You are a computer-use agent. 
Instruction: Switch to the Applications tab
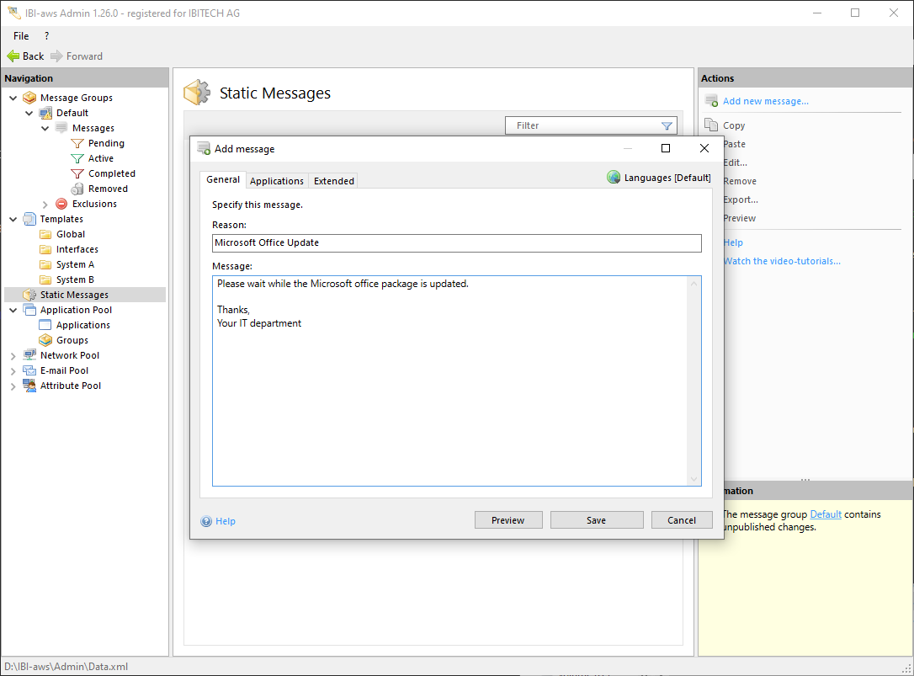point(277,181)
